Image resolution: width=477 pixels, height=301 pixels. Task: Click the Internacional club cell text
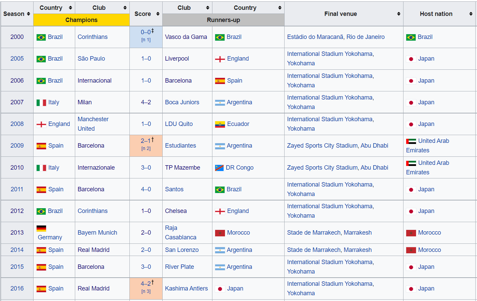(95, 81)
